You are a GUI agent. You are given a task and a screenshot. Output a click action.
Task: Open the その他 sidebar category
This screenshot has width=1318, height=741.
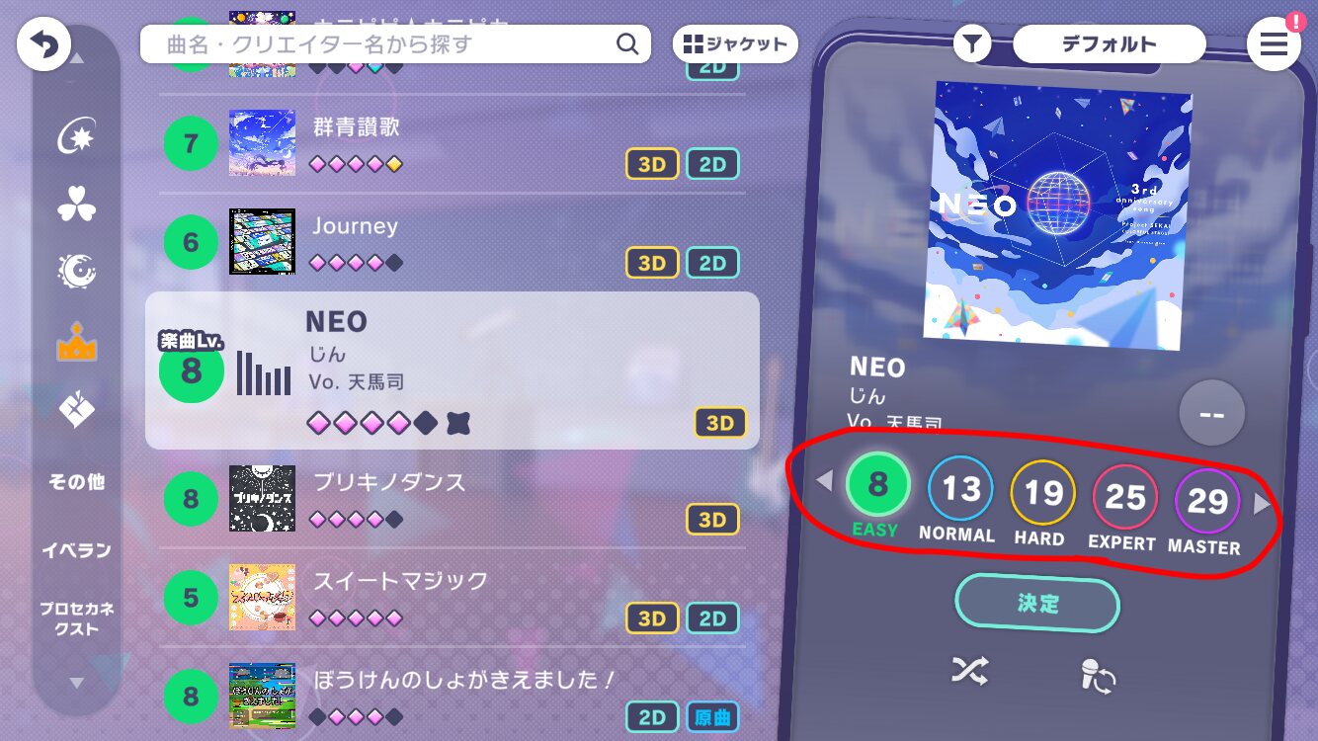coord(77,482)
